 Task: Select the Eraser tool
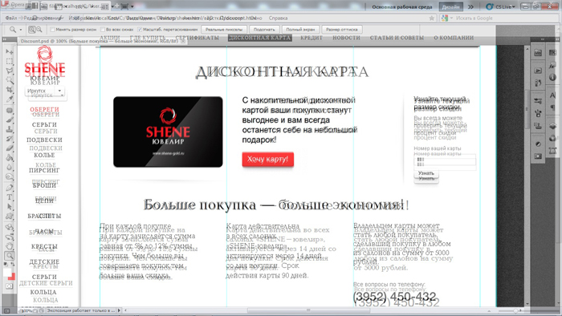click(x=10, y=148)
